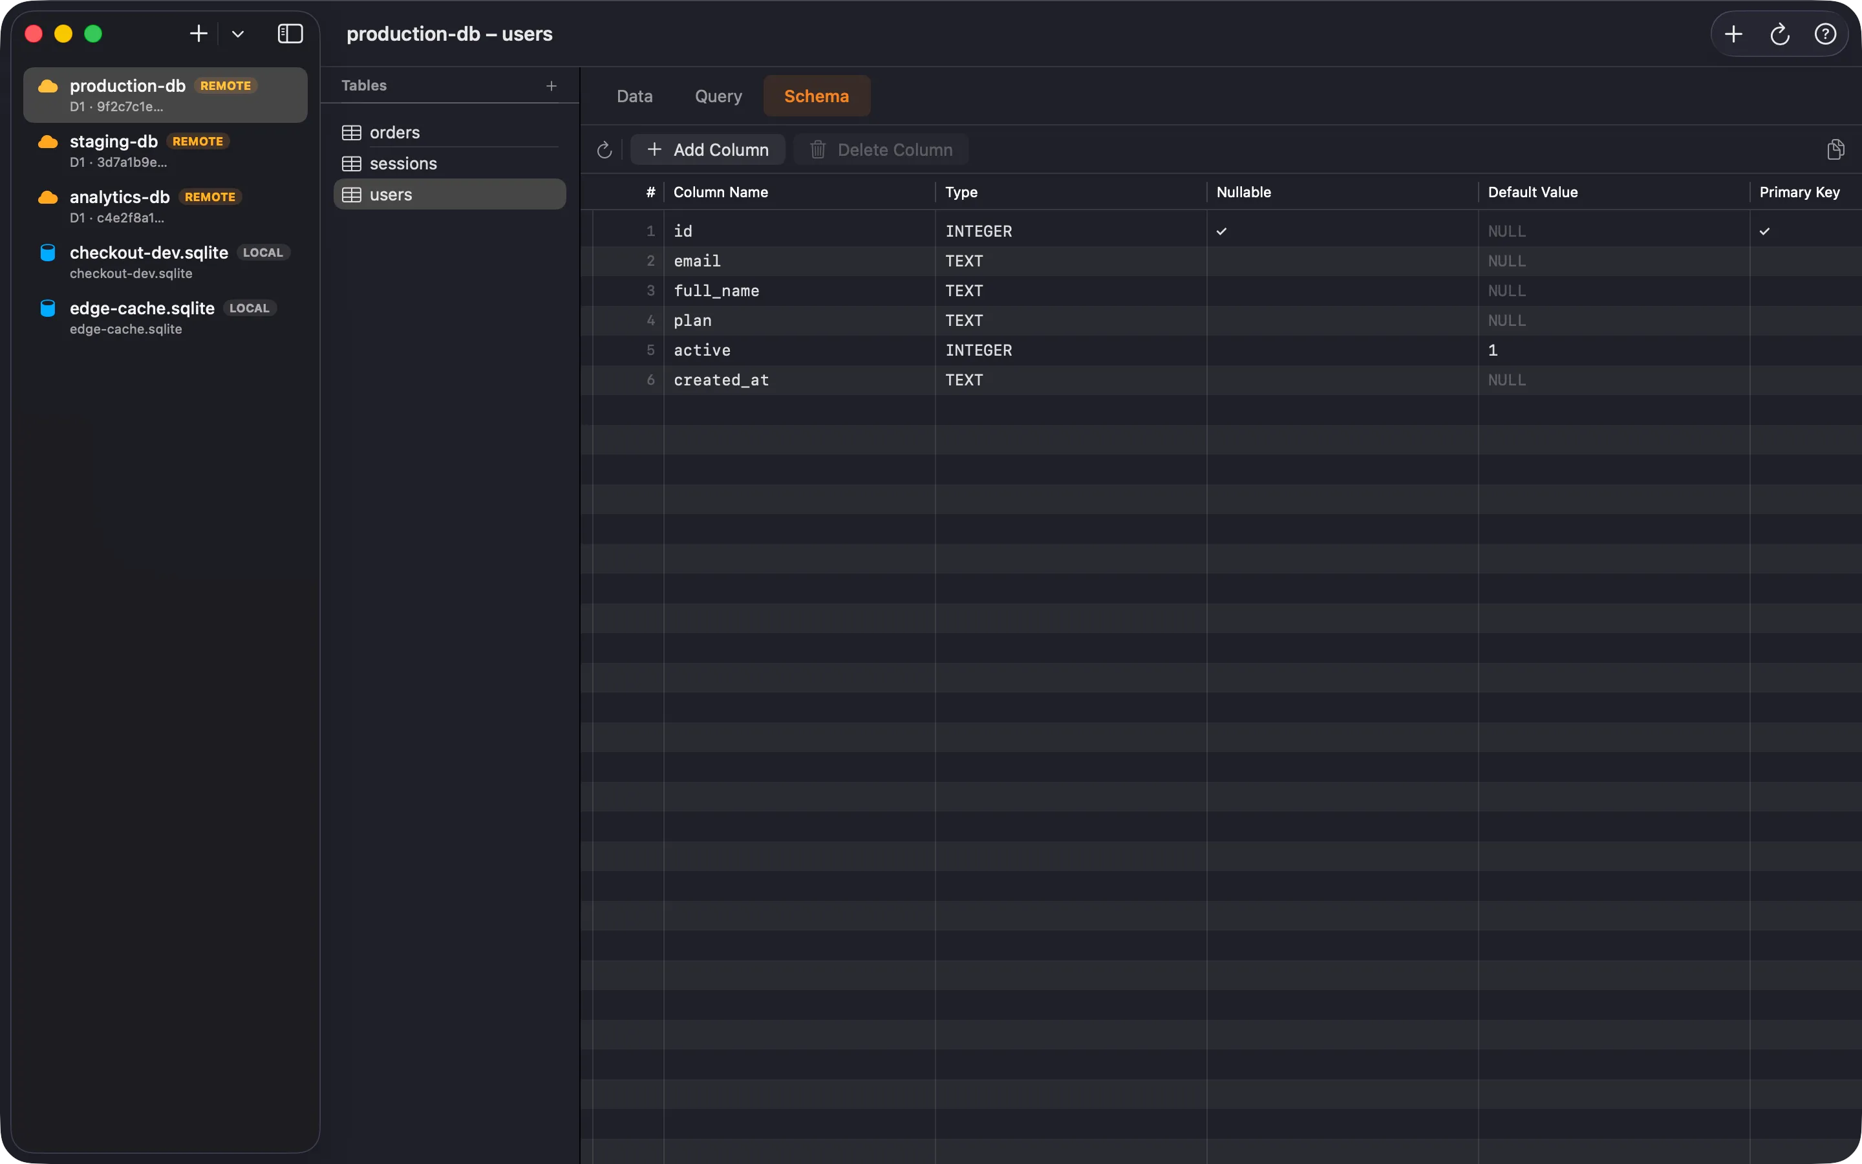This screenshot has width=1862, height=1164.
Task: Click the Delete Column button
Action: (x=881, y=149)
